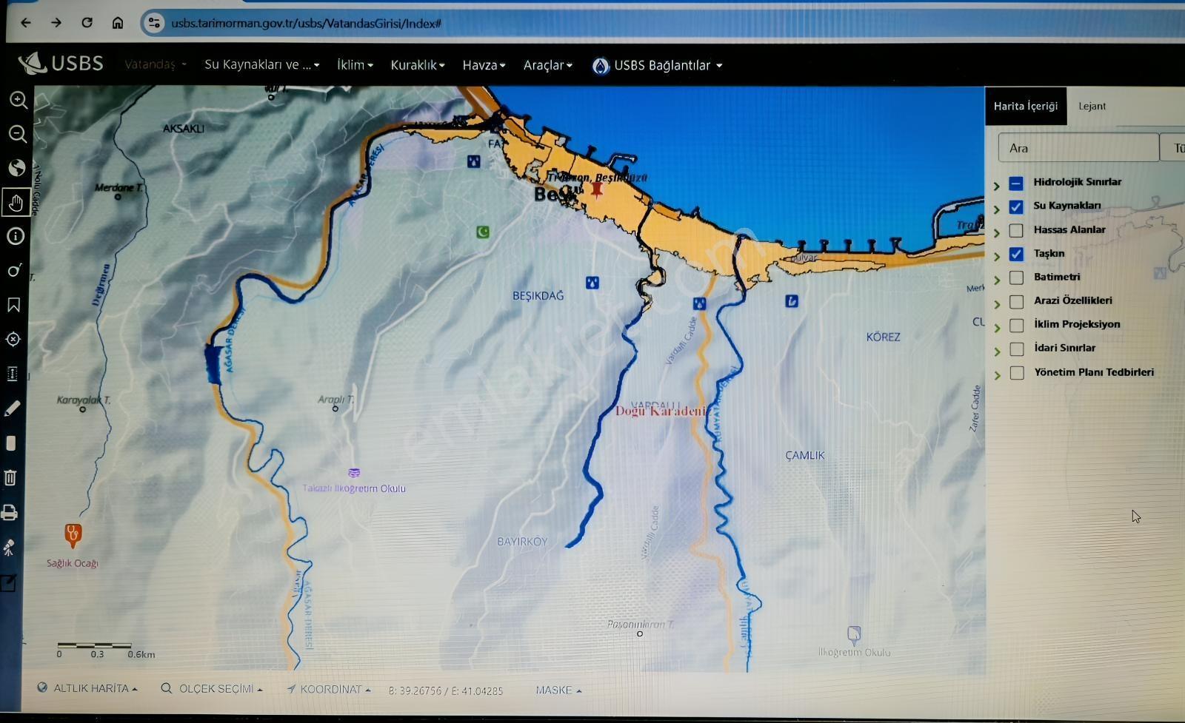
Task: Click the edit note icon at the sidebar bottom
Action: [x=8, y=583]
